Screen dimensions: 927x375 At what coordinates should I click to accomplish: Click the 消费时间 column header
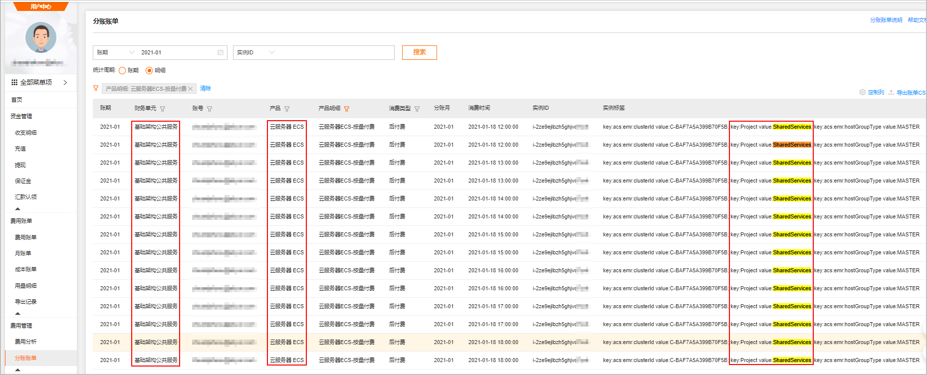(479, 108)
